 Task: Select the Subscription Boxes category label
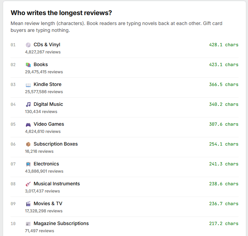[55, 144]
